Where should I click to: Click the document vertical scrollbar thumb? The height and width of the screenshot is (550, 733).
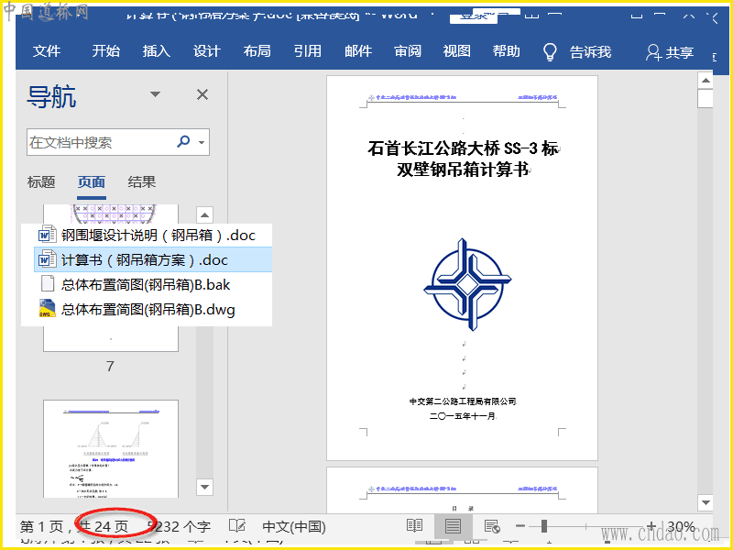coord(705,99)
